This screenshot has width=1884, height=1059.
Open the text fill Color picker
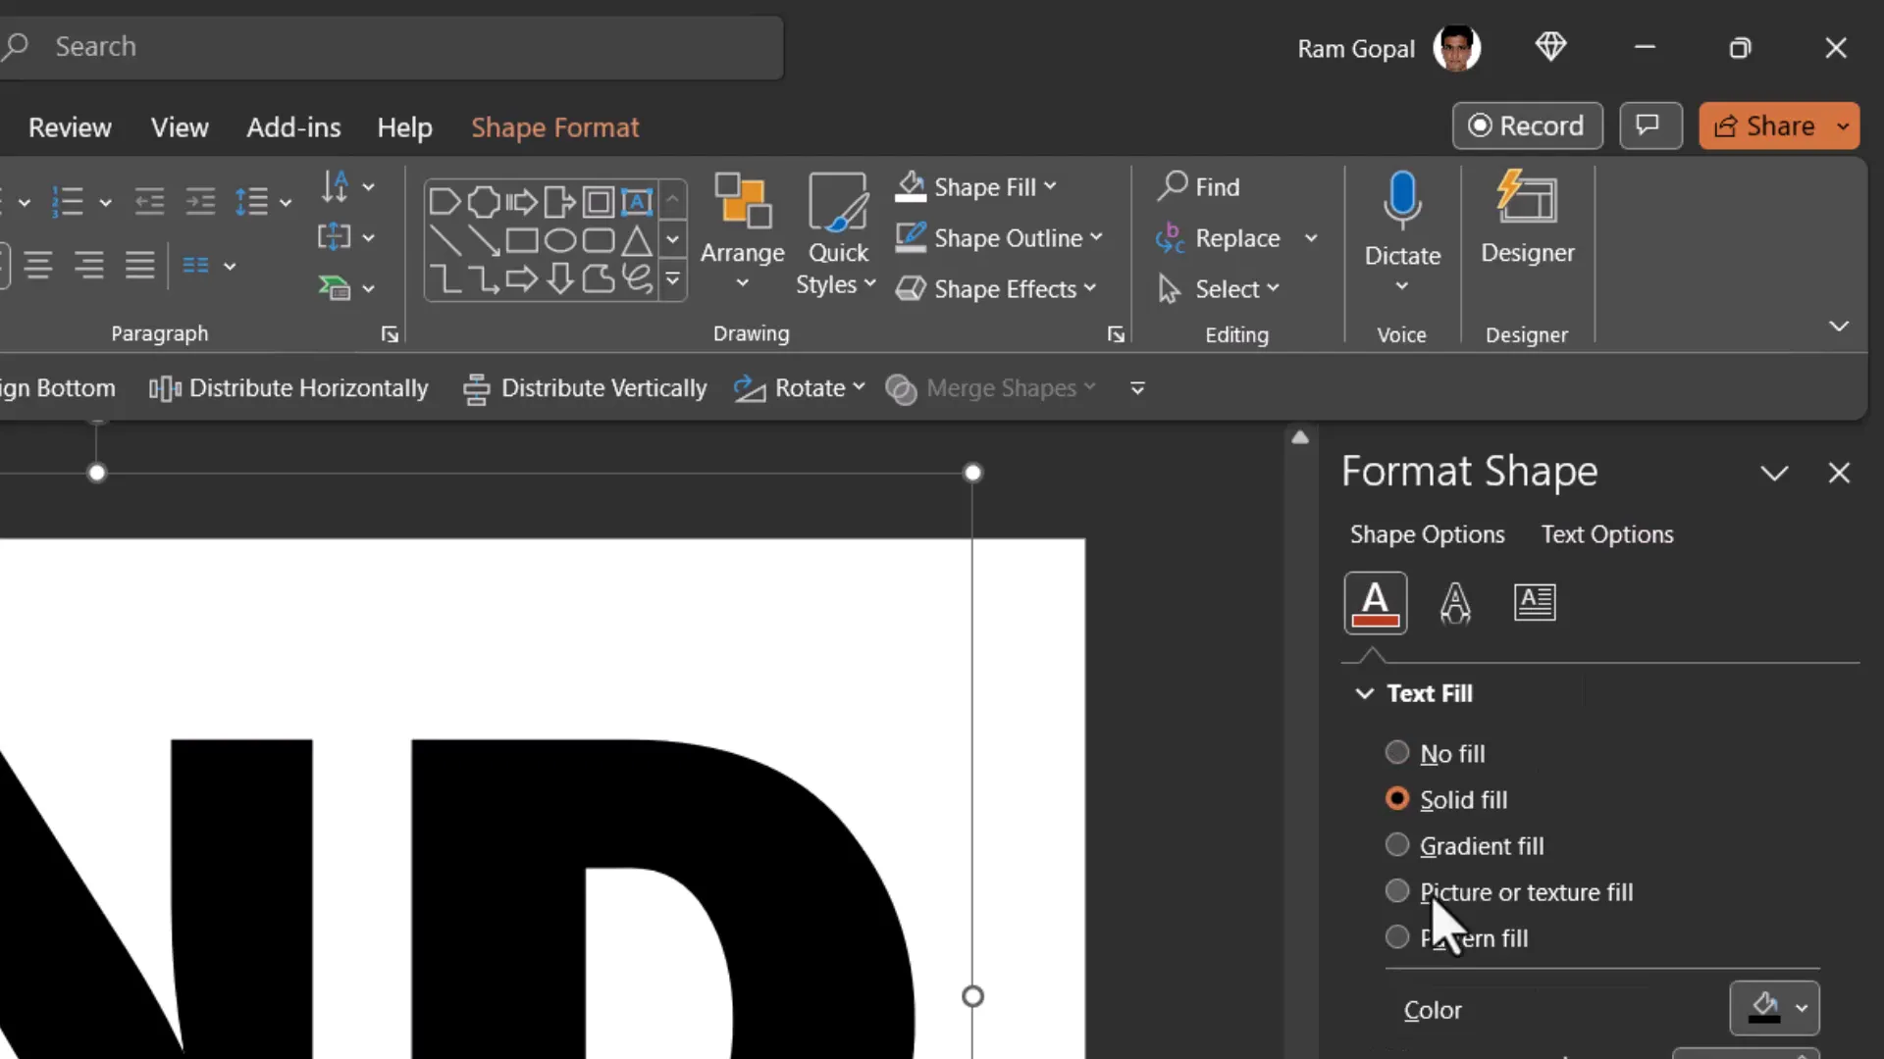(1773, 1008)
